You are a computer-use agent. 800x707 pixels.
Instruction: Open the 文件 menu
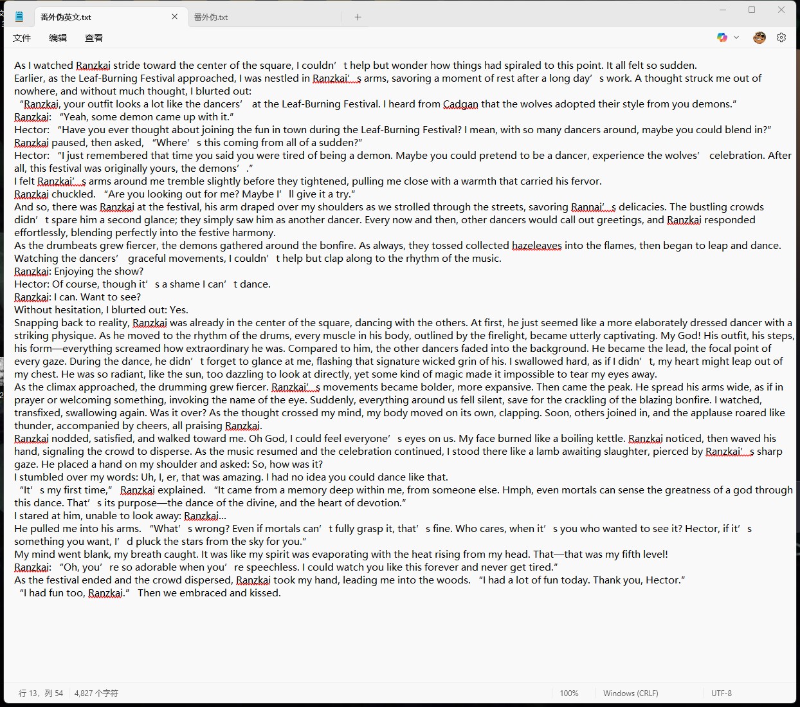pyautogui.click(x=22, y=38)
